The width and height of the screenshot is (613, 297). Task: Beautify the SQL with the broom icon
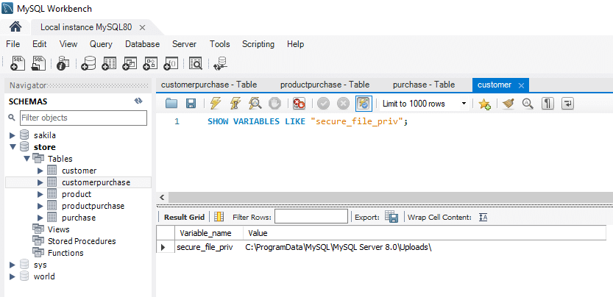click(509, 104)
